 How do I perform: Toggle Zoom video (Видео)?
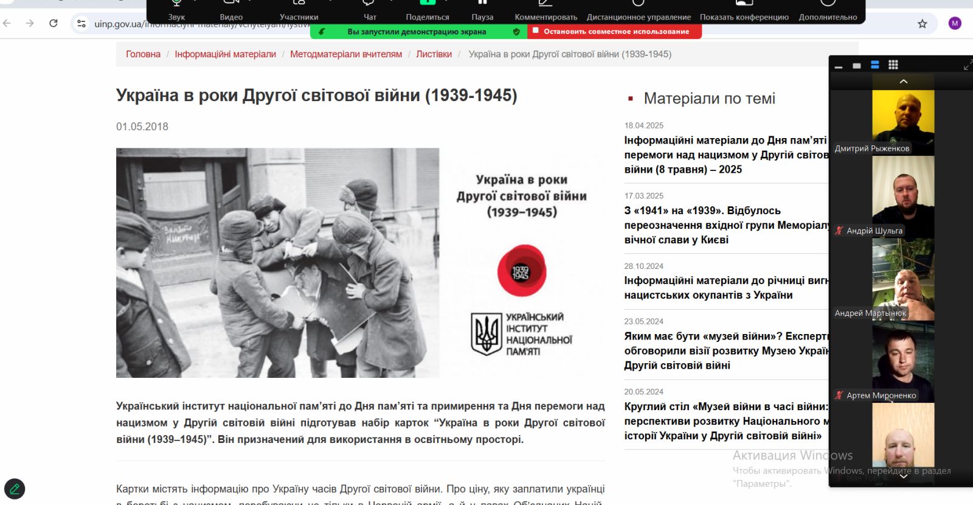pos(231,11)
